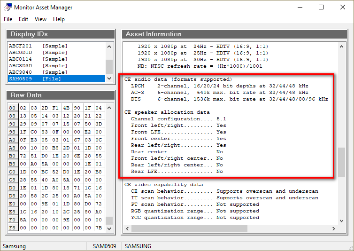Open the View menu
This screenshot has width=354, height=251.
tap(40, 19)
